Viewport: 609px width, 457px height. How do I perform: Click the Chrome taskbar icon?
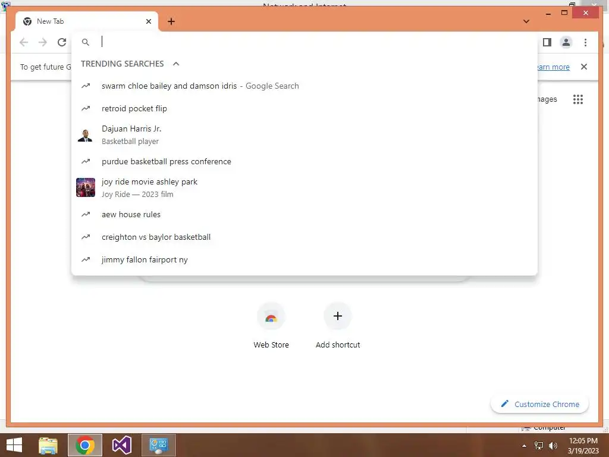tap(85, 445)
